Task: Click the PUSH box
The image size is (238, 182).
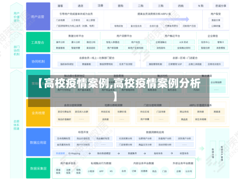Action: [x=197, y=90]
